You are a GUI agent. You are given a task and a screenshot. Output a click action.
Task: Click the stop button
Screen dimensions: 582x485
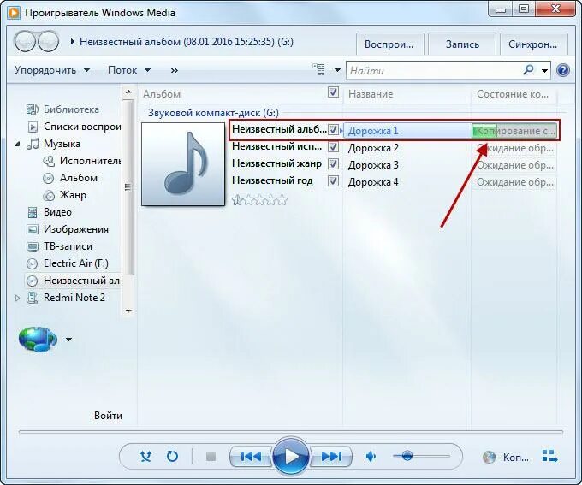click(x=211, y=456)
